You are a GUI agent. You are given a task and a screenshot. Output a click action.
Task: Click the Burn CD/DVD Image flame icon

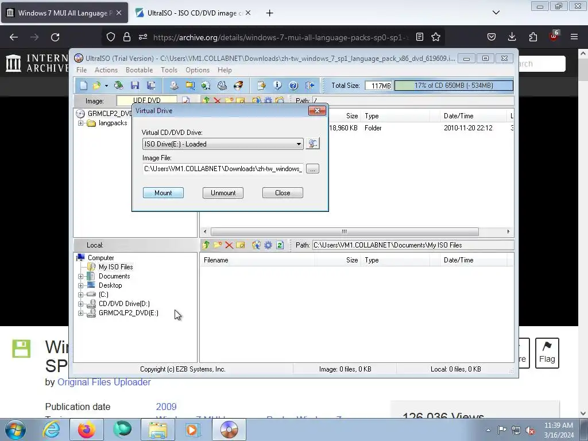pyautogui.click(x=238, y=86)
